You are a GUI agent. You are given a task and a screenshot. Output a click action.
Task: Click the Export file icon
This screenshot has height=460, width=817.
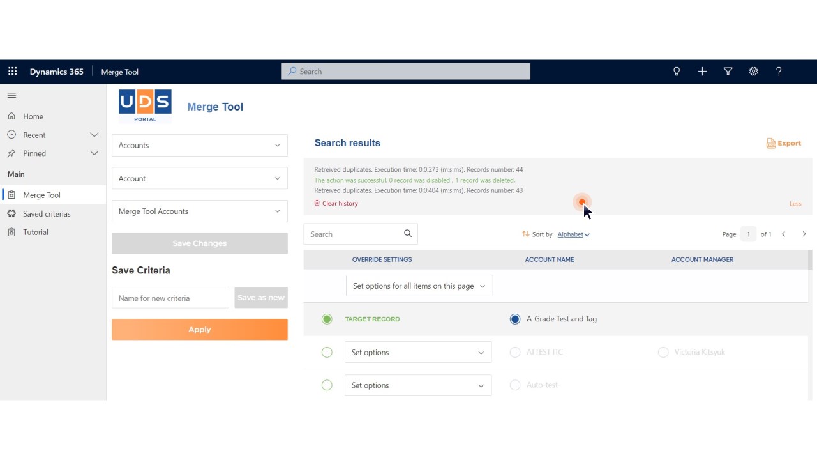pos(770,143)
